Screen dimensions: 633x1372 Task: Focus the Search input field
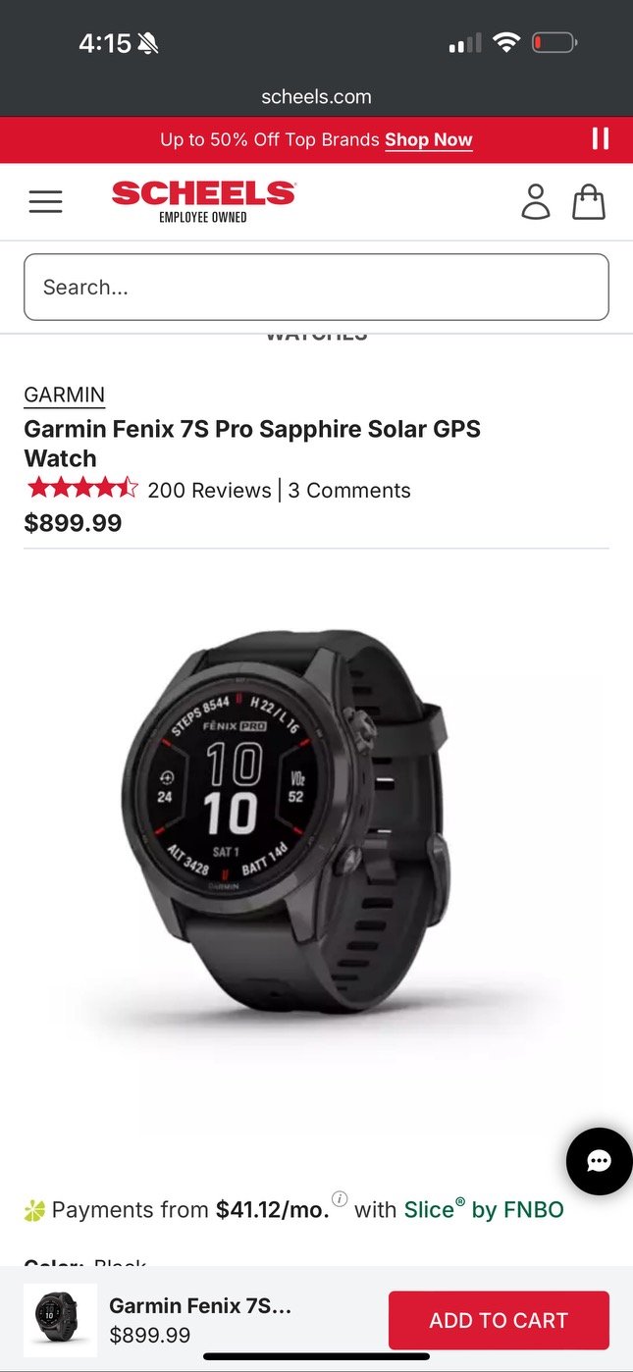coord(316,287)
